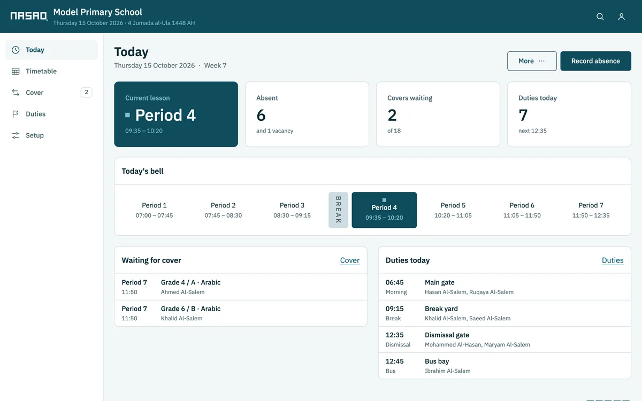Viewport: 642px width, 401px height.
Task: Open the search icon in header
Action: 600,17
